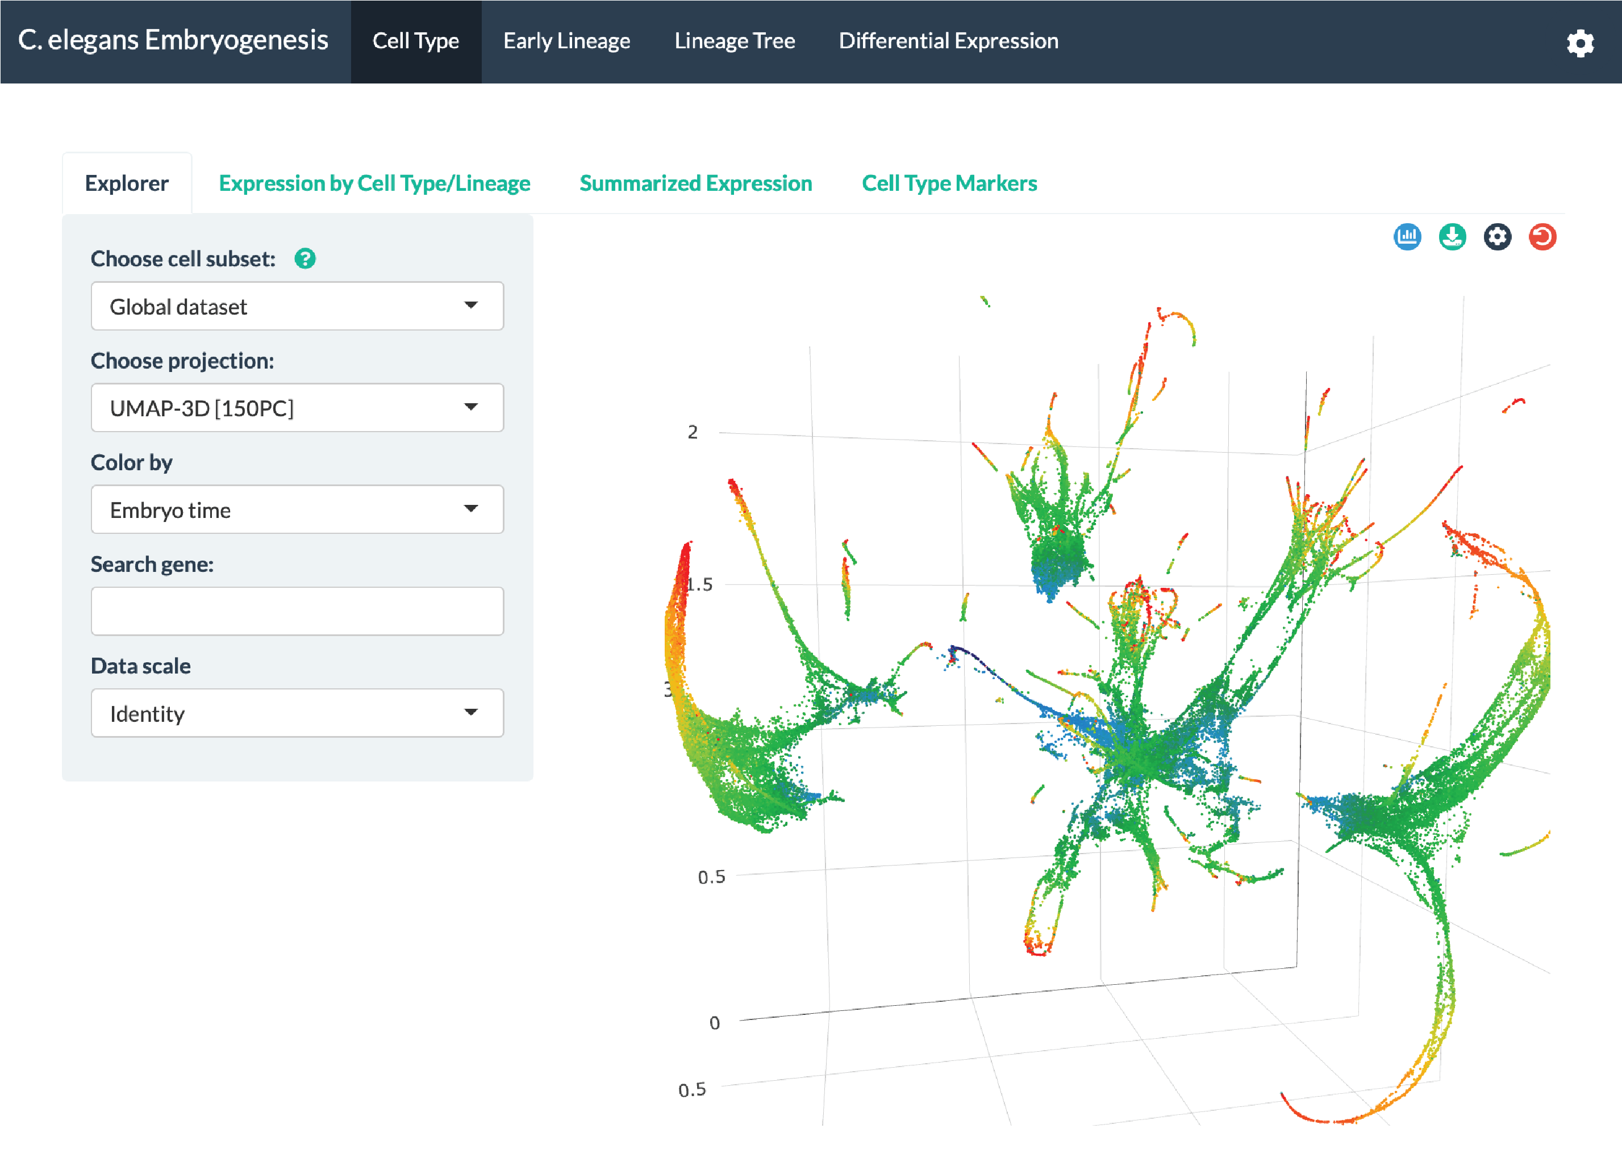This screenshot has width=1622, height=1158.
Task: Click the blue bar chart icon
Action: click(1407, 237)
